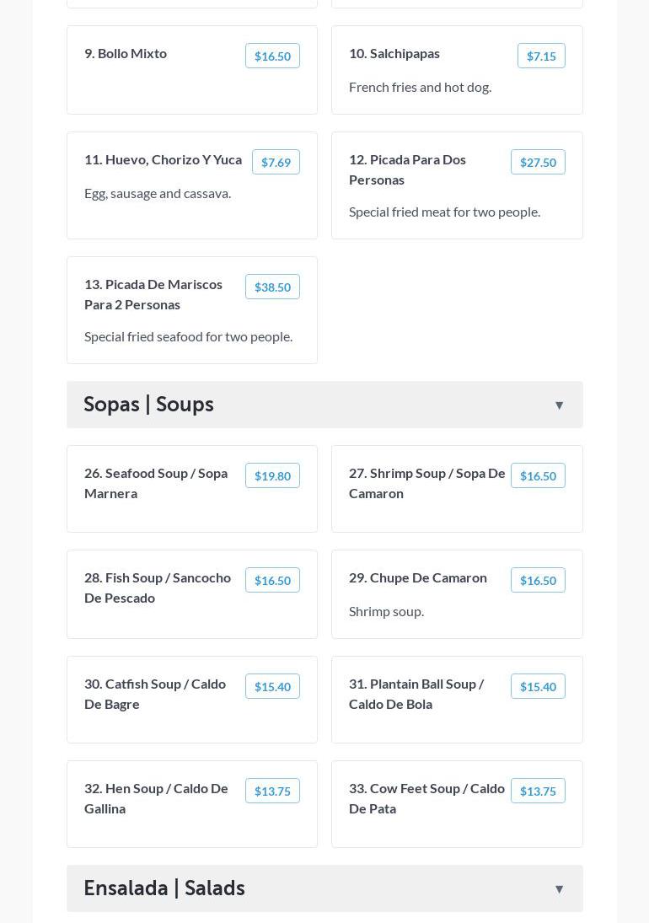649x923 pixels.
Task: Add Seafood Soup with the $19.80 button
Action: pos(272,476)
